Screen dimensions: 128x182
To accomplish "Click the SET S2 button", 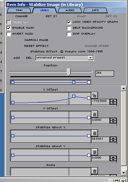I will click(111, 16).
